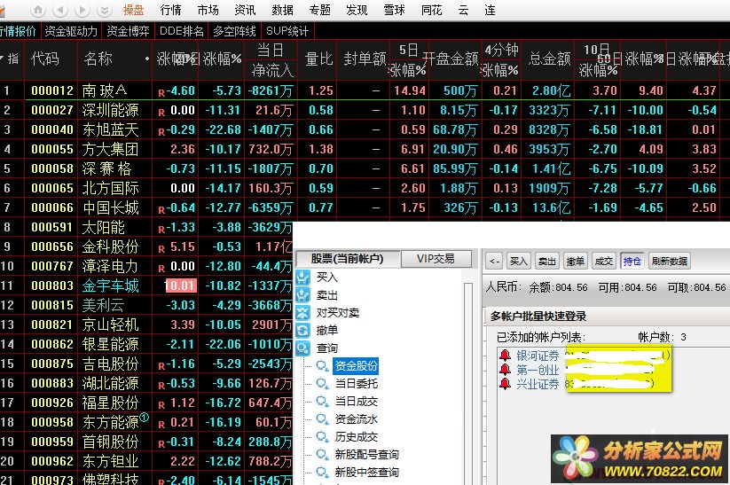
Task: Select 对买对卖 in the trade tree
Action: [x=338, y=313]
